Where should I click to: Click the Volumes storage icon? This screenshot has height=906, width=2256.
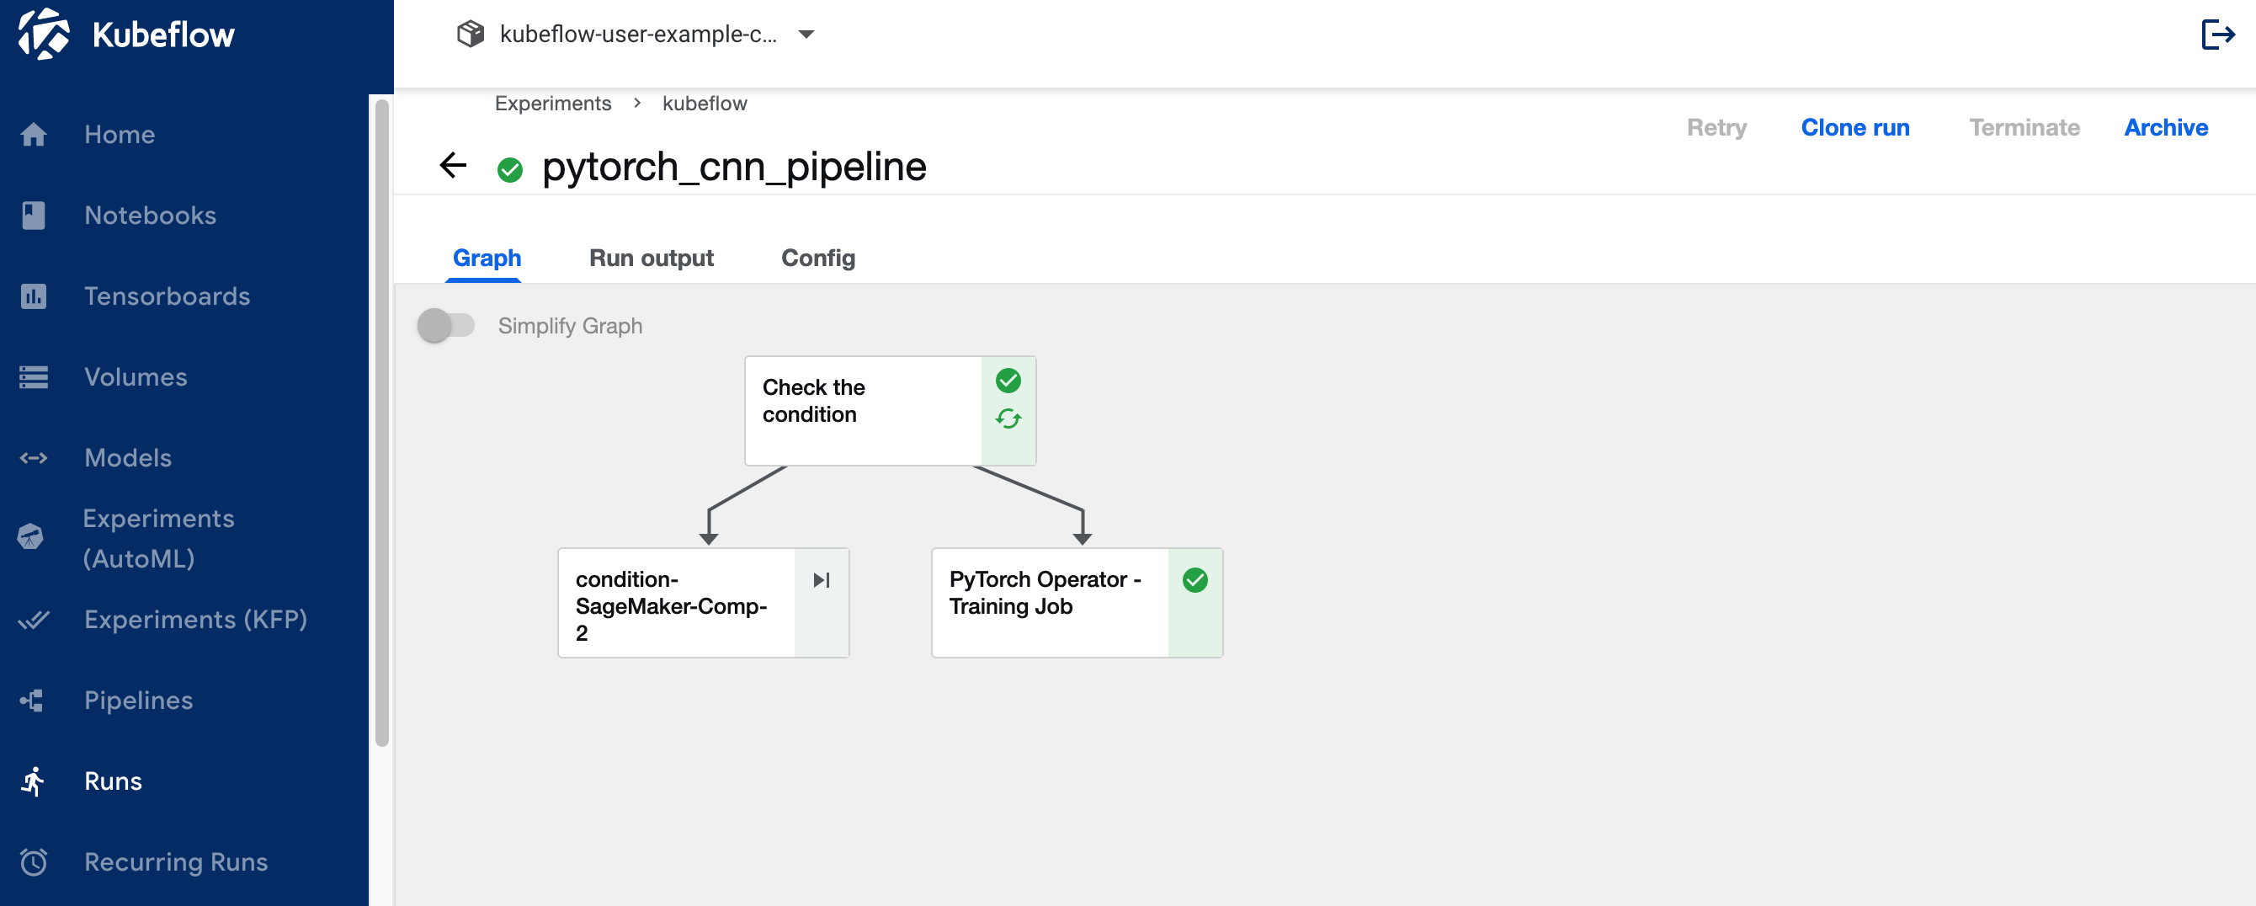[x=34, y=376]
